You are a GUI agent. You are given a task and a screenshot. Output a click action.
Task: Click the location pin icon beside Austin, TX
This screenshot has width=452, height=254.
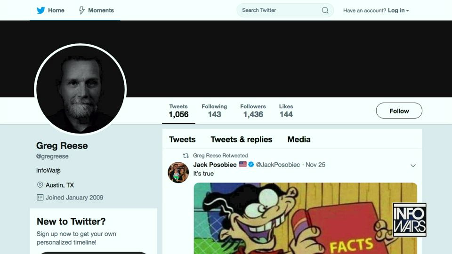tap(40, 185)
